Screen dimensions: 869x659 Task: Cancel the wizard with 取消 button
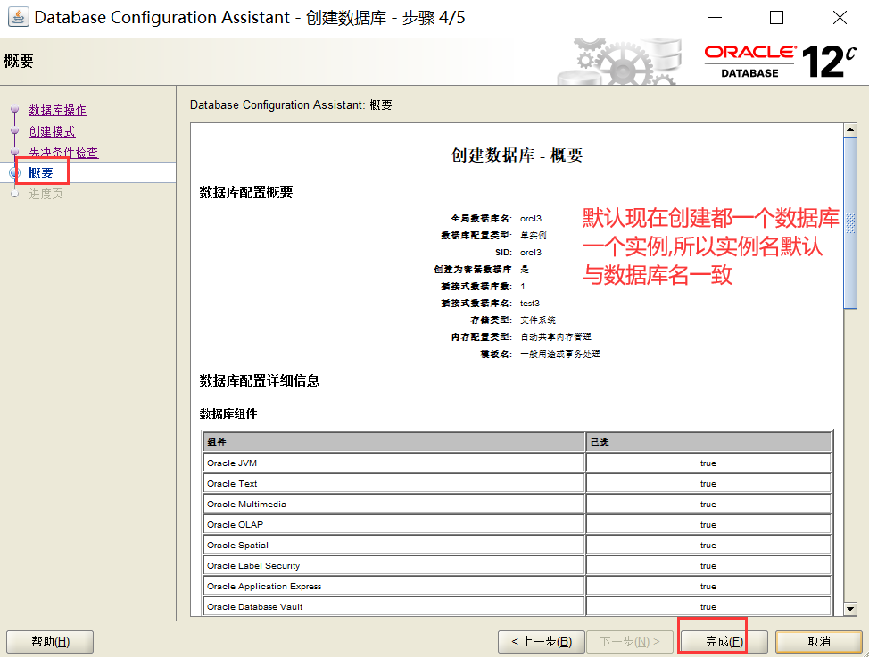coord(818,642)
